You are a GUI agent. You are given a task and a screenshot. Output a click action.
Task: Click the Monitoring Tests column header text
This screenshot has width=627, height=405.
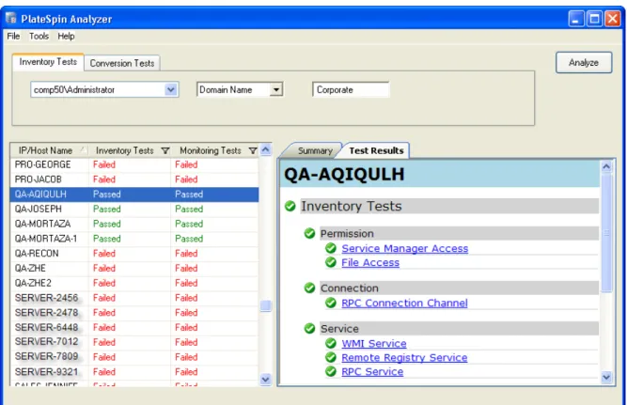[x=211, y=150]
